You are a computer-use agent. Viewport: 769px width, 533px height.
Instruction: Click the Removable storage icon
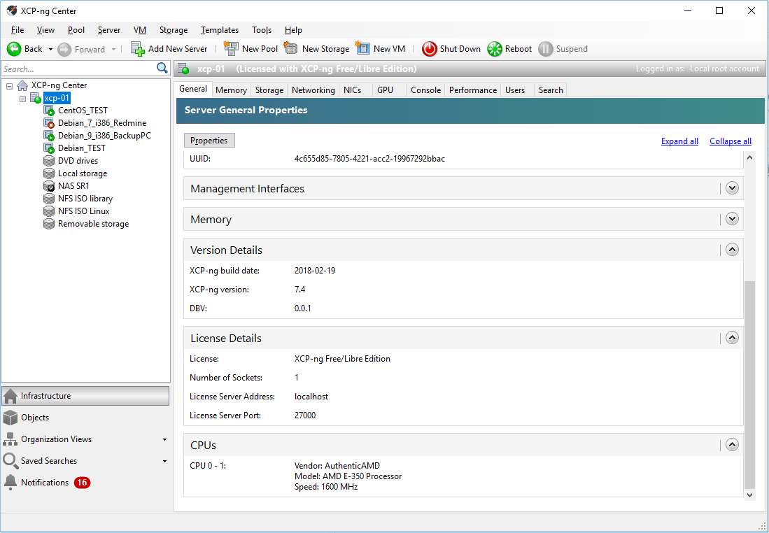pyautogui.click(x=48, y=224)
